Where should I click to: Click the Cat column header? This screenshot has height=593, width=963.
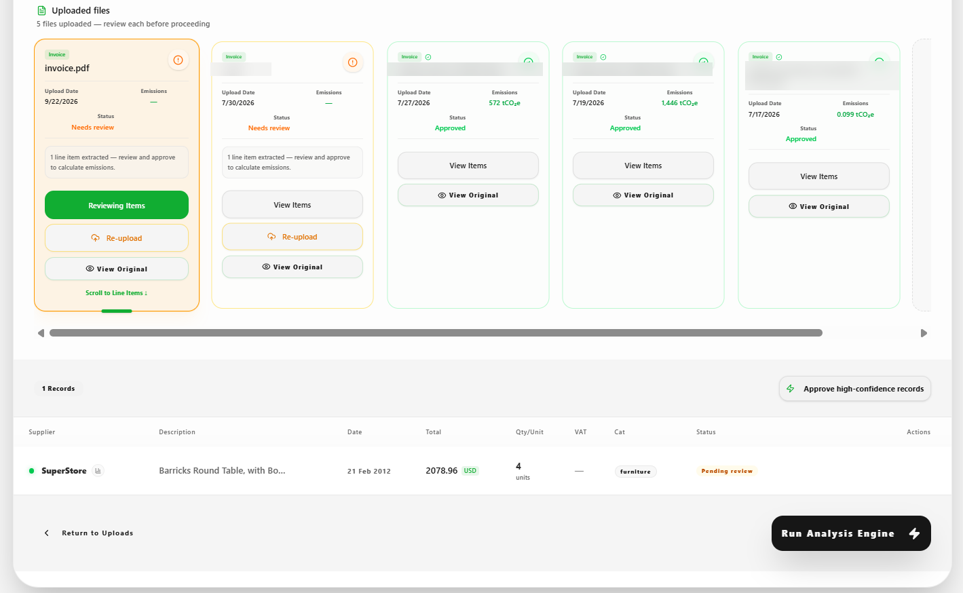coord(620,432)
